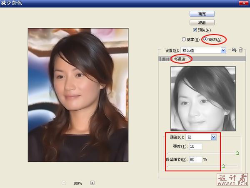Select the 高级 (Advanced) radio button
250x188 pixels.
[205, 39]
